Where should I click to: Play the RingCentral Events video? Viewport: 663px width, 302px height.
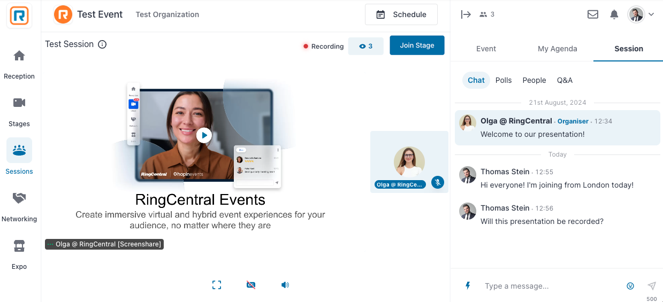203,135
